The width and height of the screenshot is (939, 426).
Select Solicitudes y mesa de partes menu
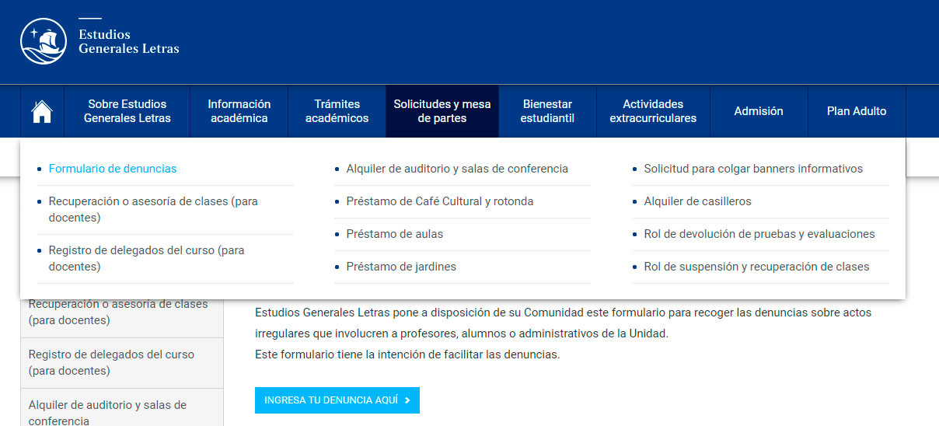pyautogui.click(x=442, y=111)
